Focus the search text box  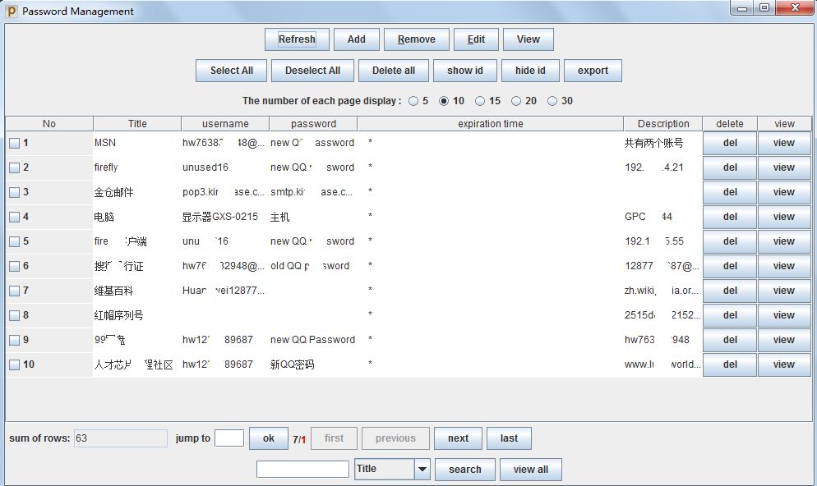pyautogui.click(x=302, y=470)
